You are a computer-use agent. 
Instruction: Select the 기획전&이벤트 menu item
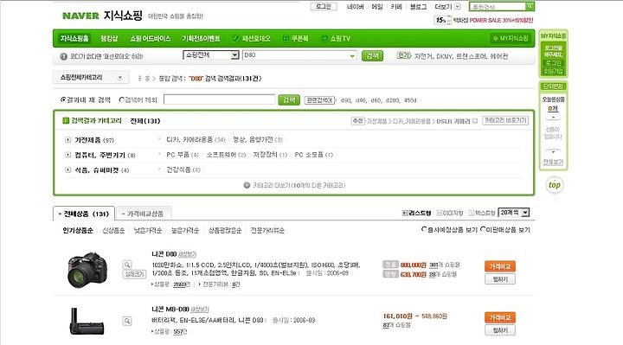[201, 39]
